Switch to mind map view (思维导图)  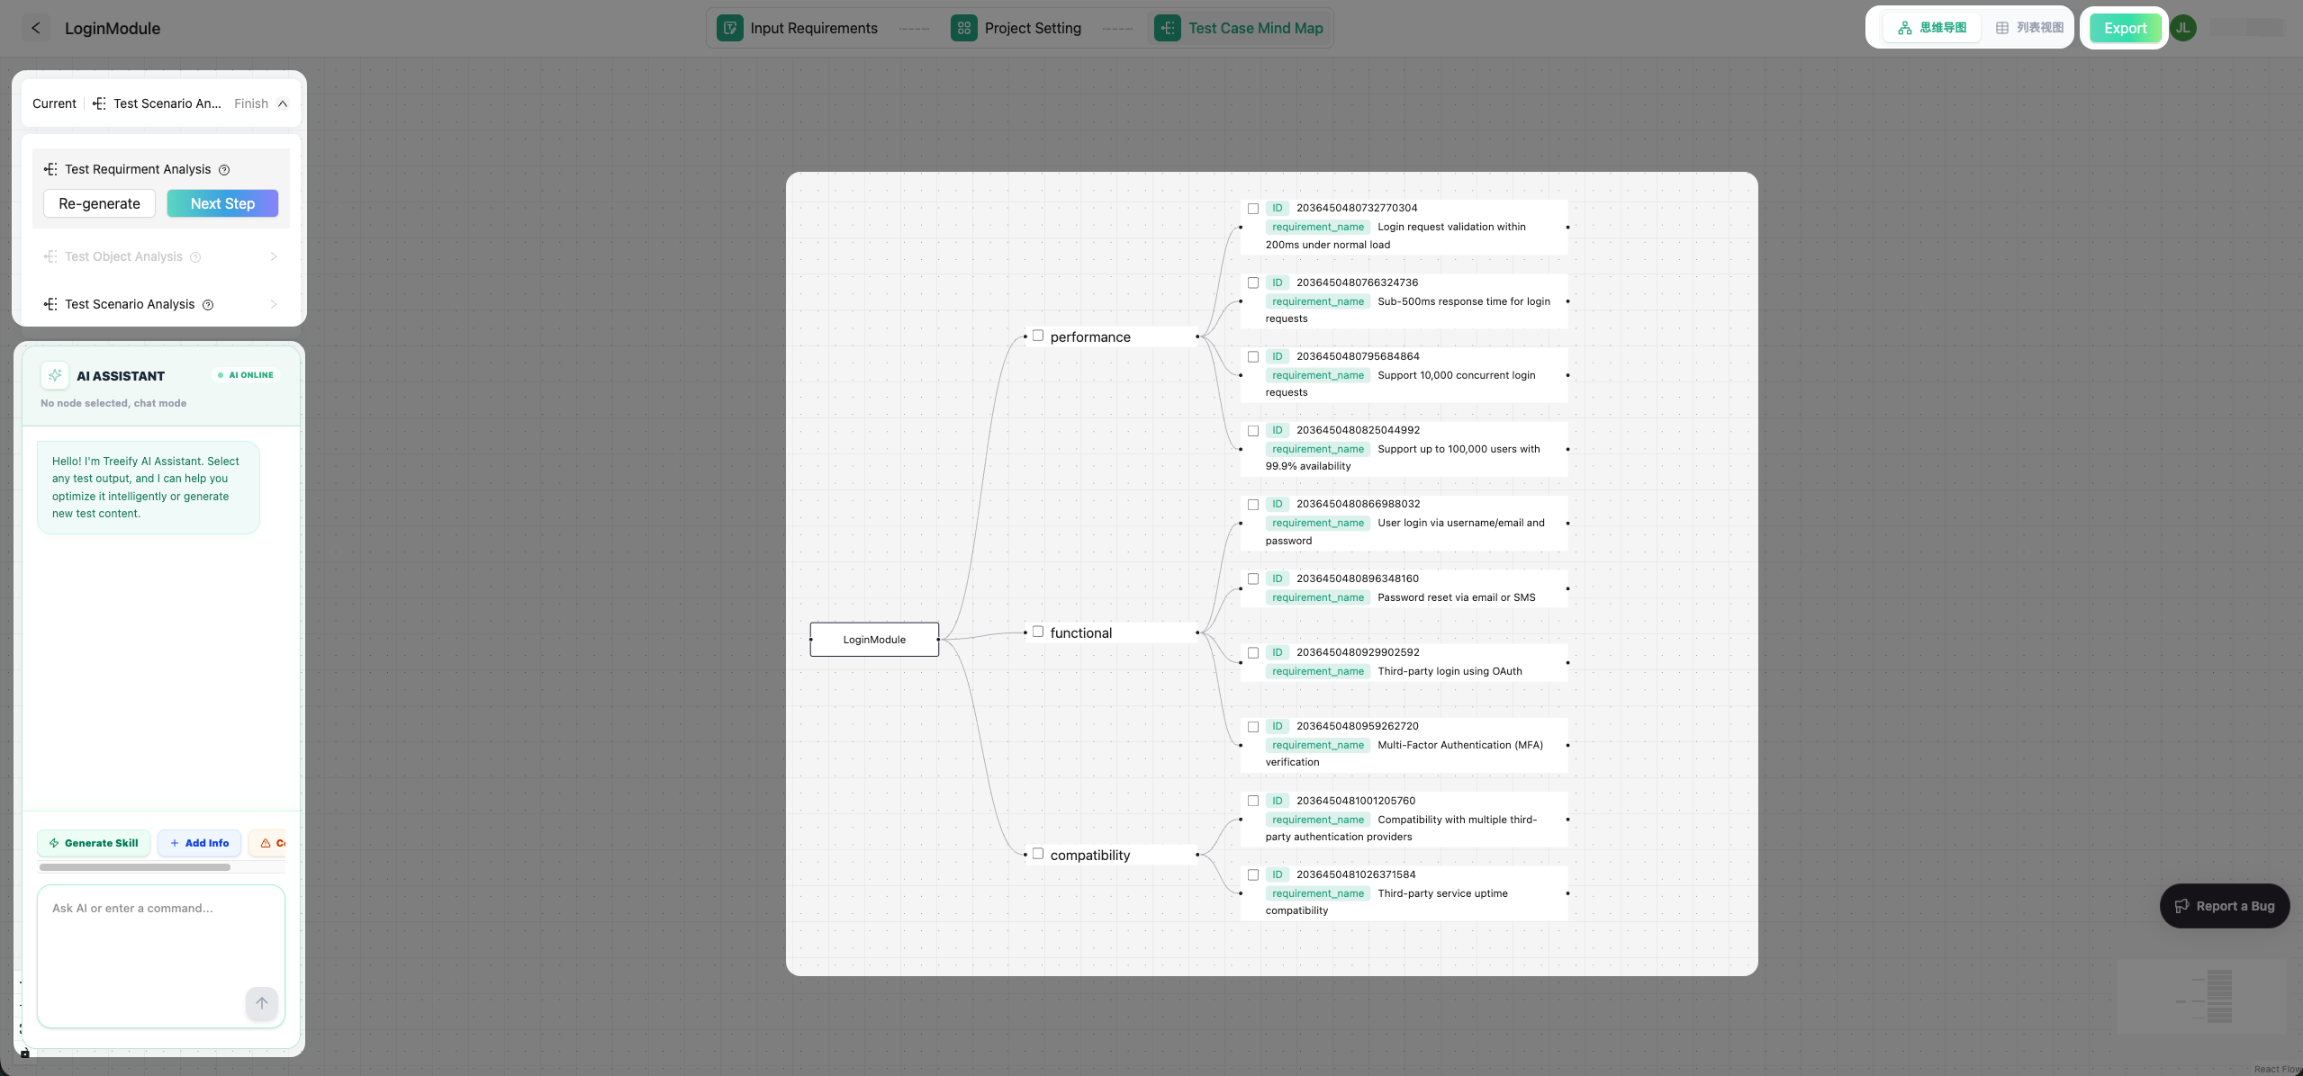(x=1933, y=27)
